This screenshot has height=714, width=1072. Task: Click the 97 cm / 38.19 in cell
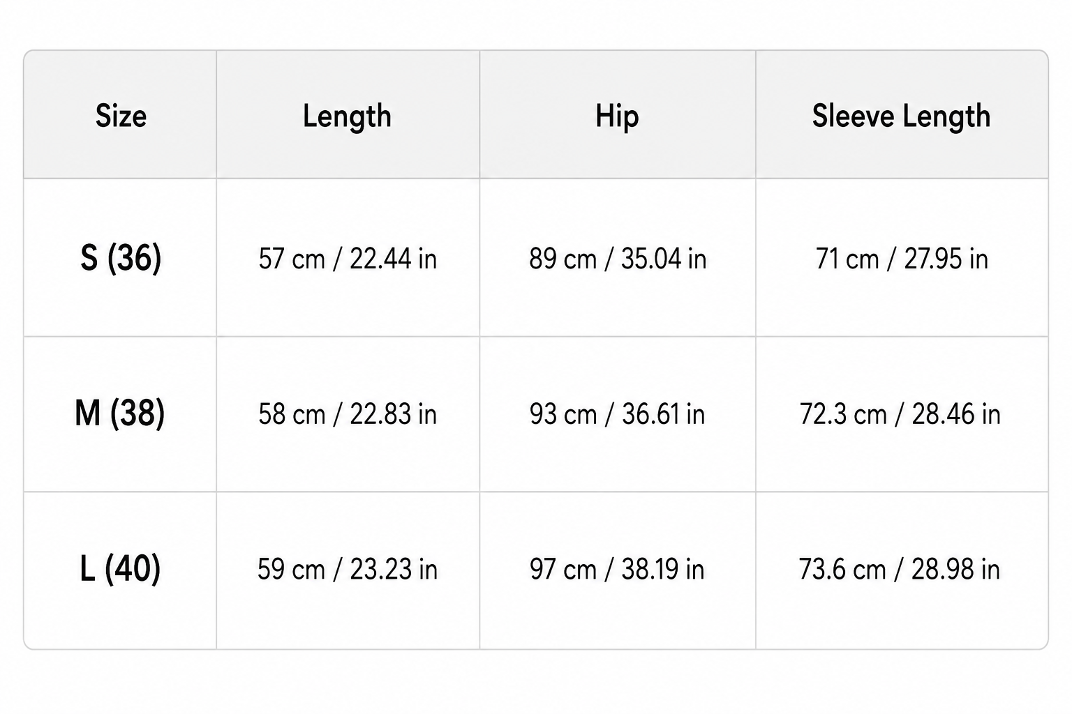[x=617, y=570]
